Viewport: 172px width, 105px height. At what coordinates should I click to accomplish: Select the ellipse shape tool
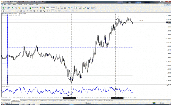click(34, 11)
